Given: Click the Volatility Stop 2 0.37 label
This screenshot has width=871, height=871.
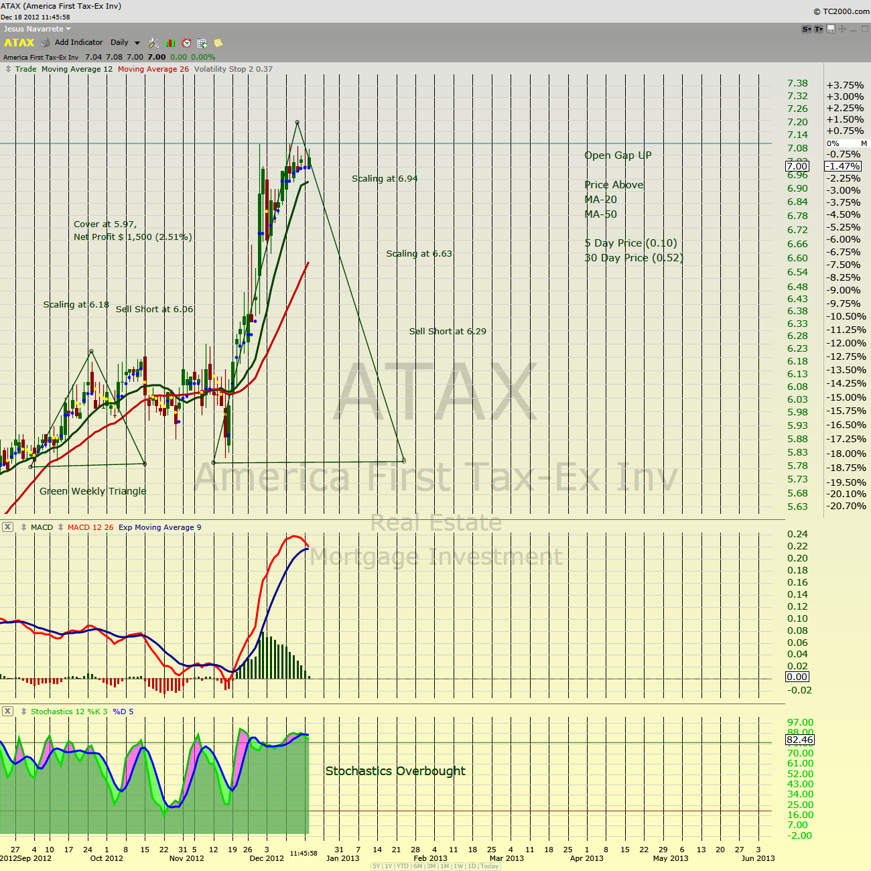Looking at the screenshot, I should (233, 69).
